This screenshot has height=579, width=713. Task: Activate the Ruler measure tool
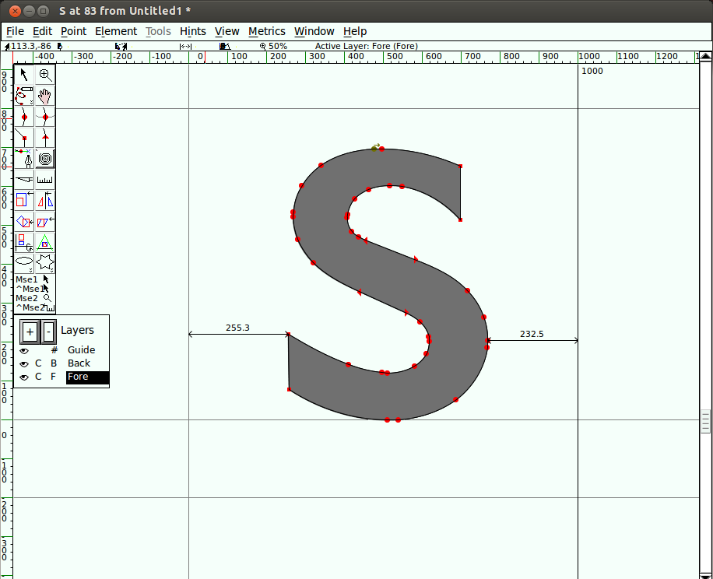45,180
